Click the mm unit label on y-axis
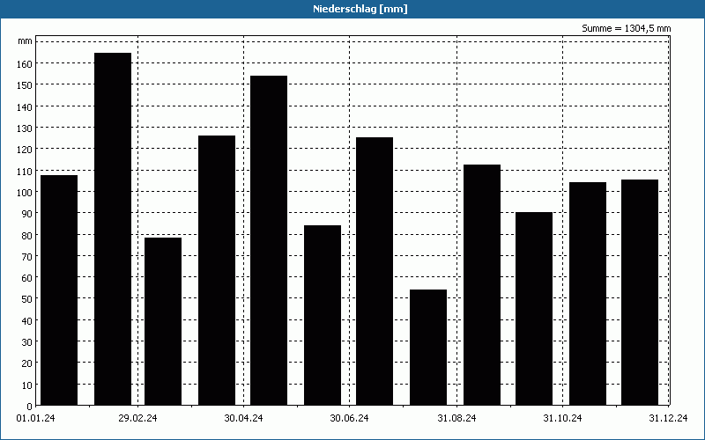 pyautogui.click(x=26, y=41)
